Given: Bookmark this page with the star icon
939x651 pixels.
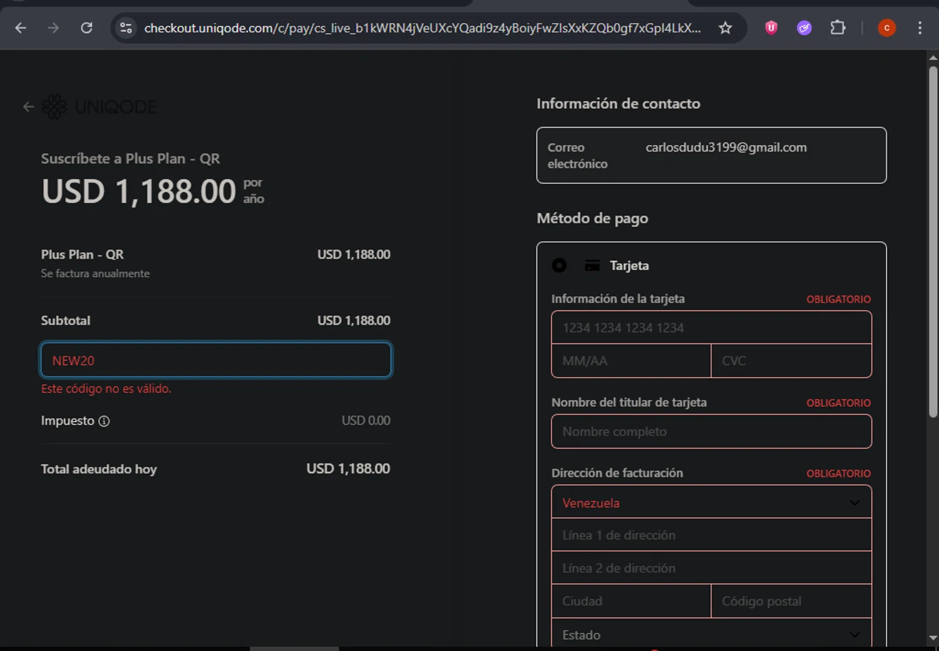Looking at the screenshot, I should point(725,28).
